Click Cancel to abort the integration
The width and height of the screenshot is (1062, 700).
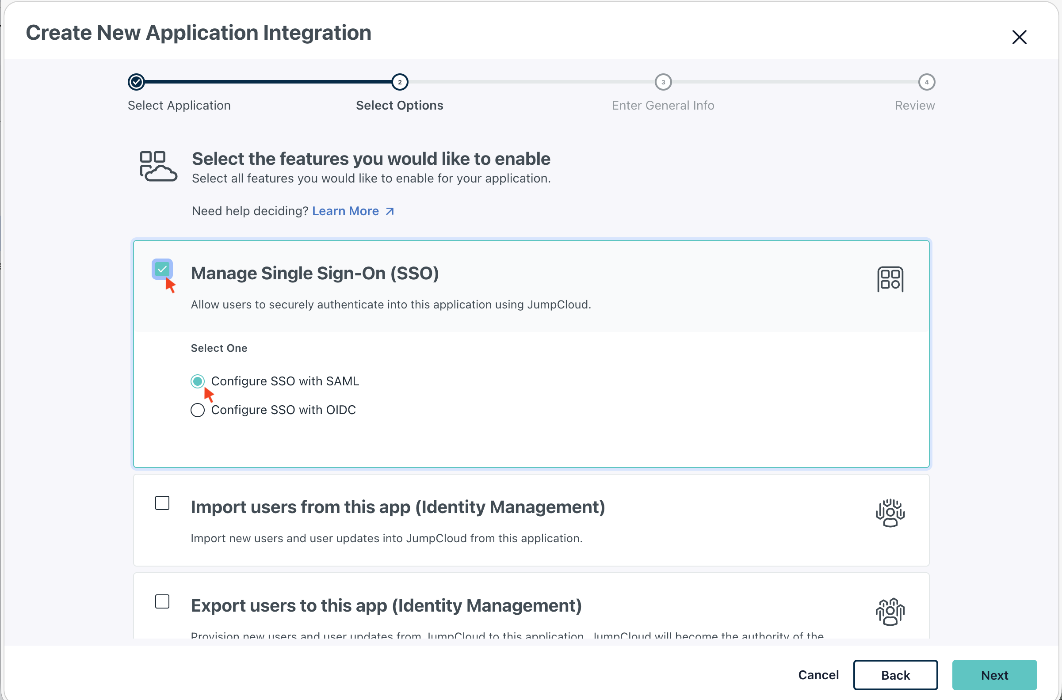(818, 674)
